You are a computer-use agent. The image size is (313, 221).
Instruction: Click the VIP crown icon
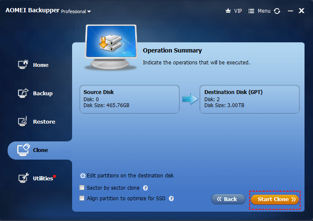click(x=228, y=11)
